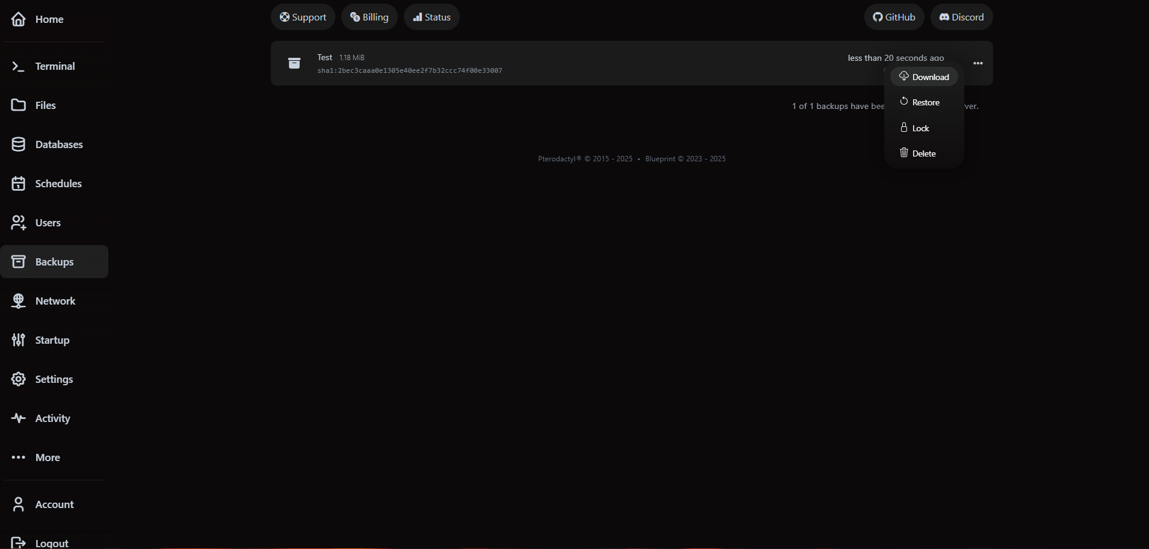Click the archive icon beside Test backup
Image resolution: width=1149 pixels, height=549 pixels.
tap(294, 63)
